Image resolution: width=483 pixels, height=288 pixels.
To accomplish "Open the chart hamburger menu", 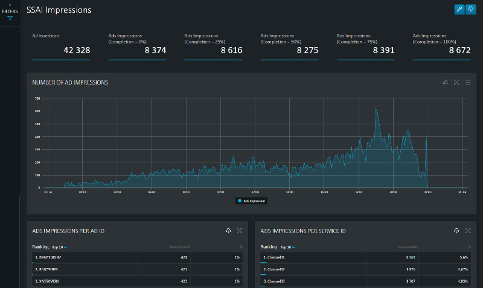I will click(x=468, y=82).
